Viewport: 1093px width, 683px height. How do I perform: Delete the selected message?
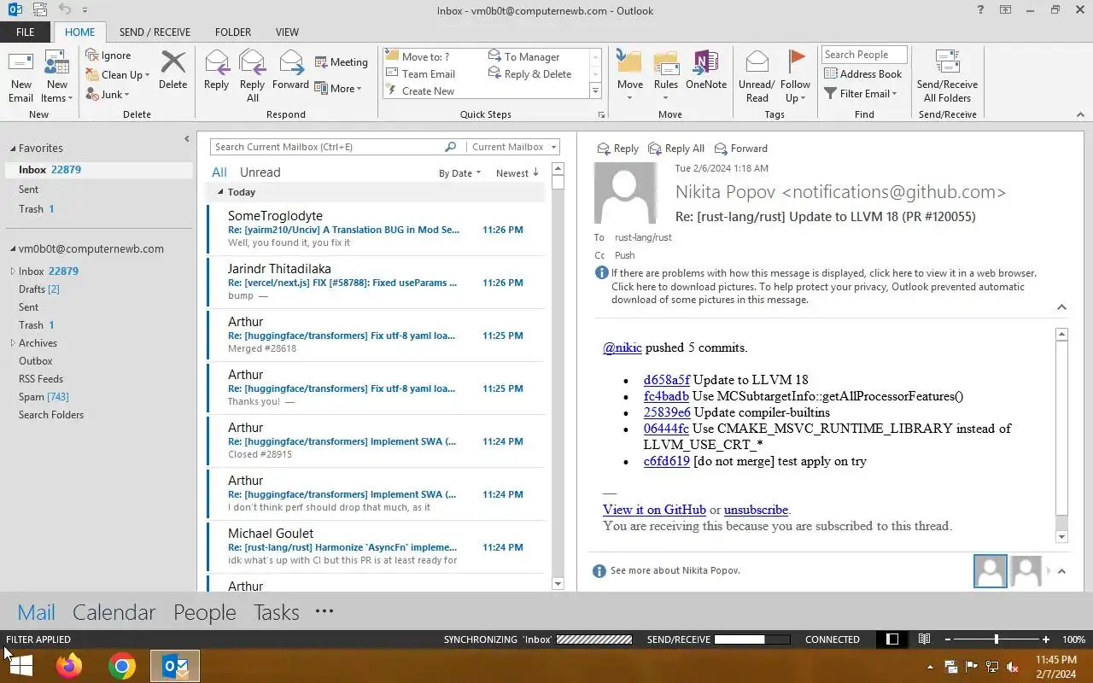(x=172, y=70)
